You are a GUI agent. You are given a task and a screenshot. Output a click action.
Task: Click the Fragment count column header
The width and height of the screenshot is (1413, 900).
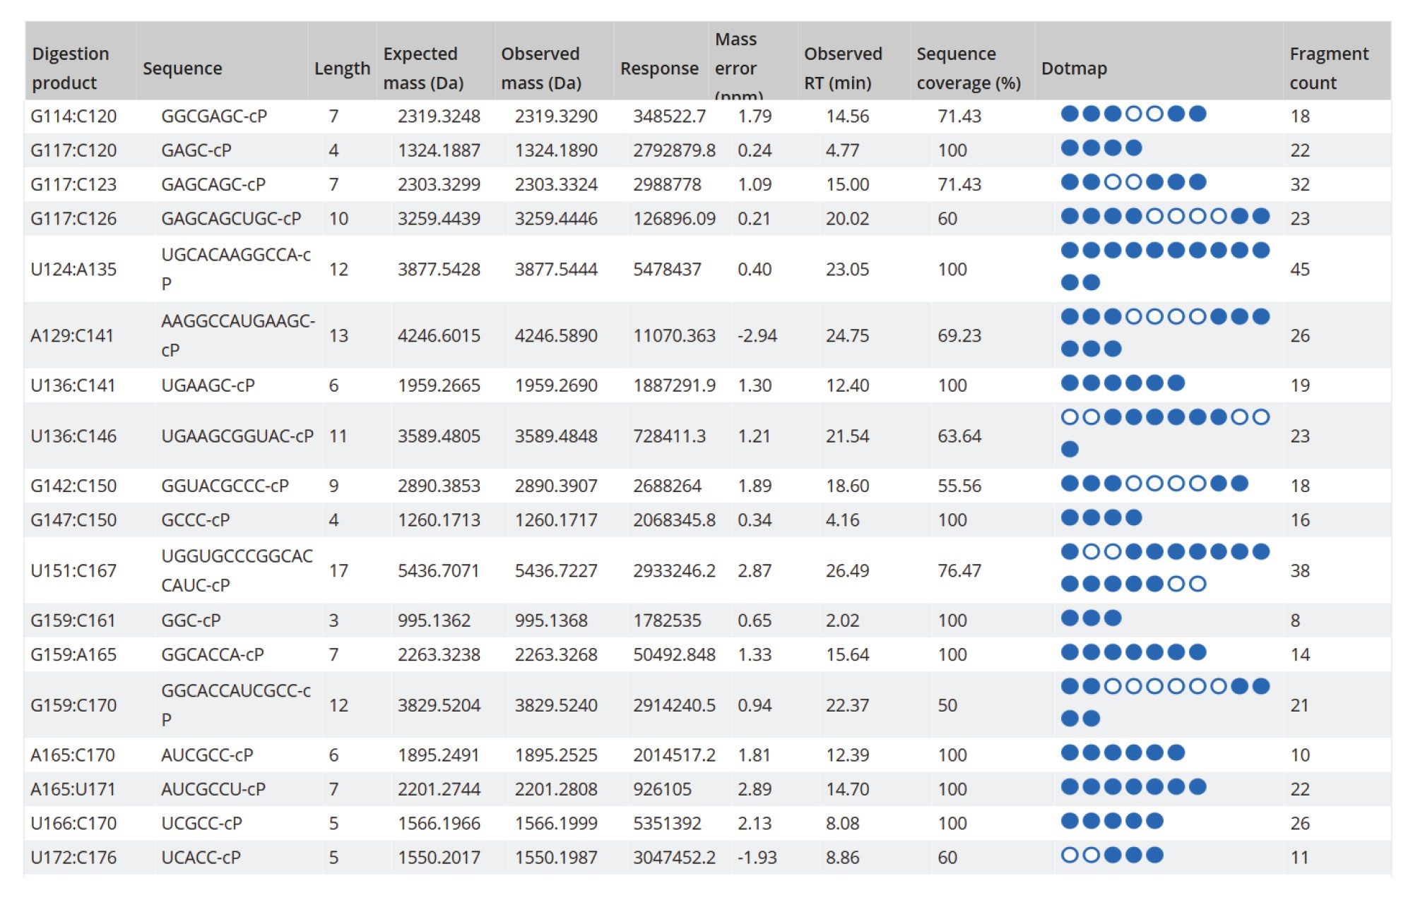(1328, 67)
